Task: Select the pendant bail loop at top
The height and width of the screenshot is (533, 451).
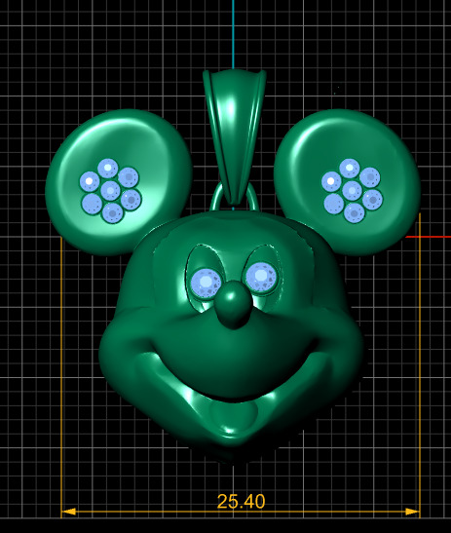Action: tap(235, 136)
